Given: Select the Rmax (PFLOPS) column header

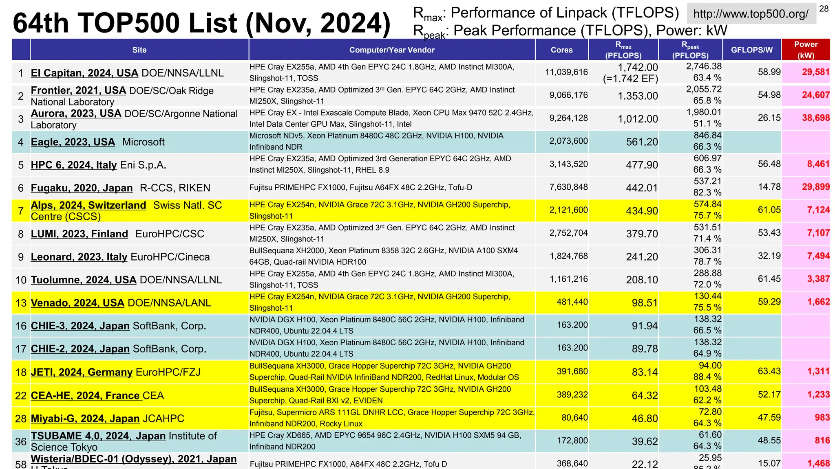Looking at the screenshot, I should click(x=623, y=50).
